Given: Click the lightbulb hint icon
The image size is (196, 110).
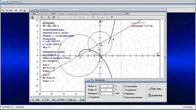Looking at the screenshot, I should (x=112, y=17).
